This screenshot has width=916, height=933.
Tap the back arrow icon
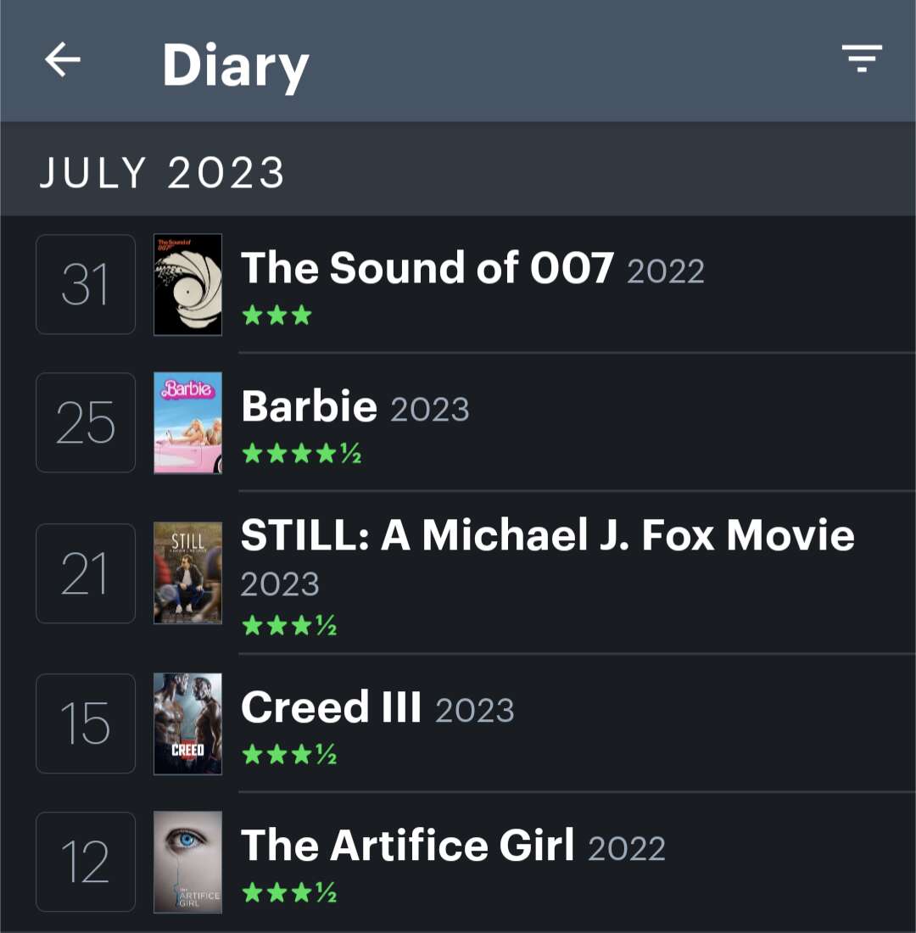(x=63, y=61)
